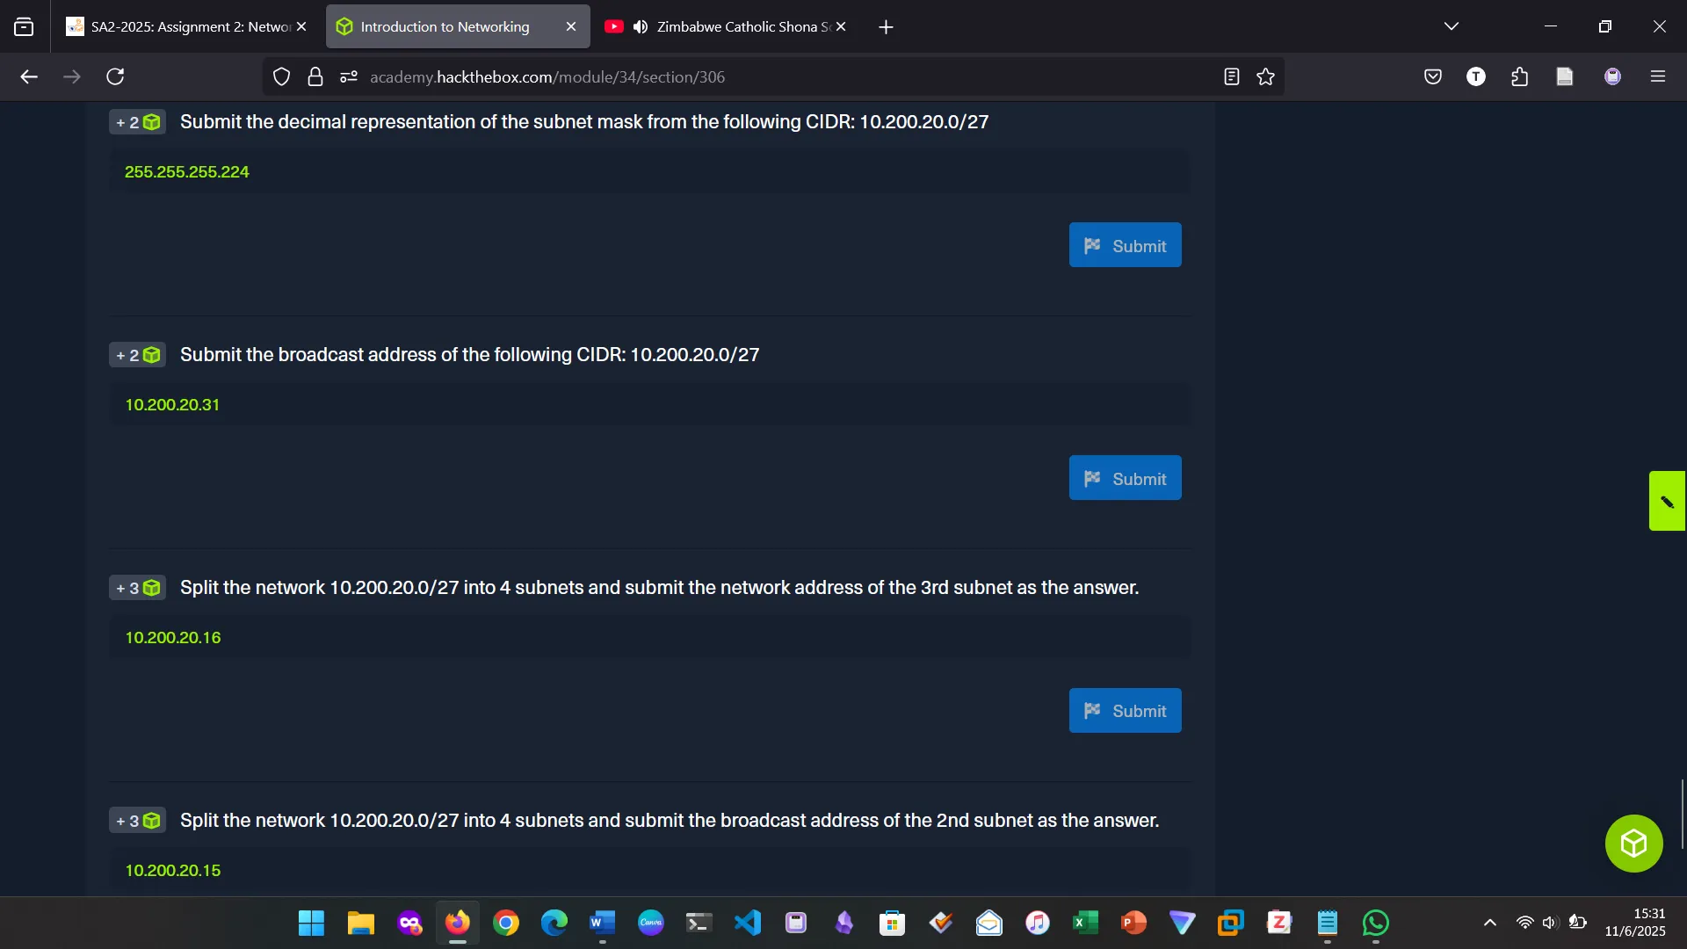This screenshot has height=949, width=1687.
Task: Open the Firefox extensions puzzle icon
Action: pos(1520,76)
